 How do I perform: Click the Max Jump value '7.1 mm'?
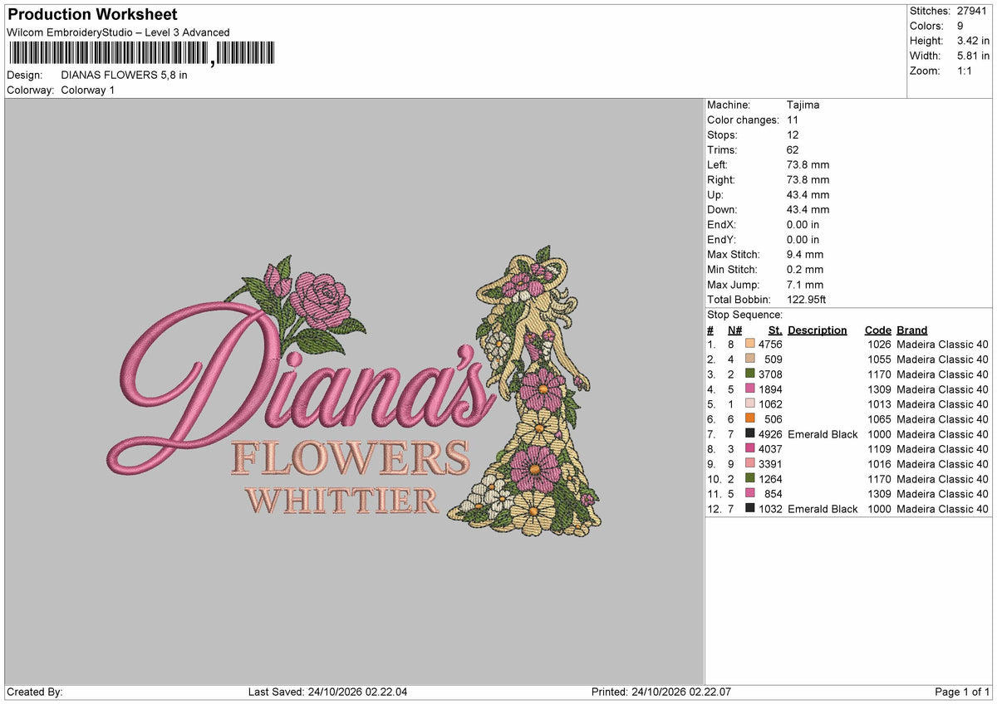[805, 285]
